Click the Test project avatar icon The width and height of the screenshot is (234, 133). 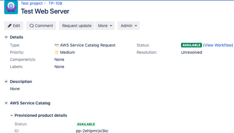[x=11, y=7]
